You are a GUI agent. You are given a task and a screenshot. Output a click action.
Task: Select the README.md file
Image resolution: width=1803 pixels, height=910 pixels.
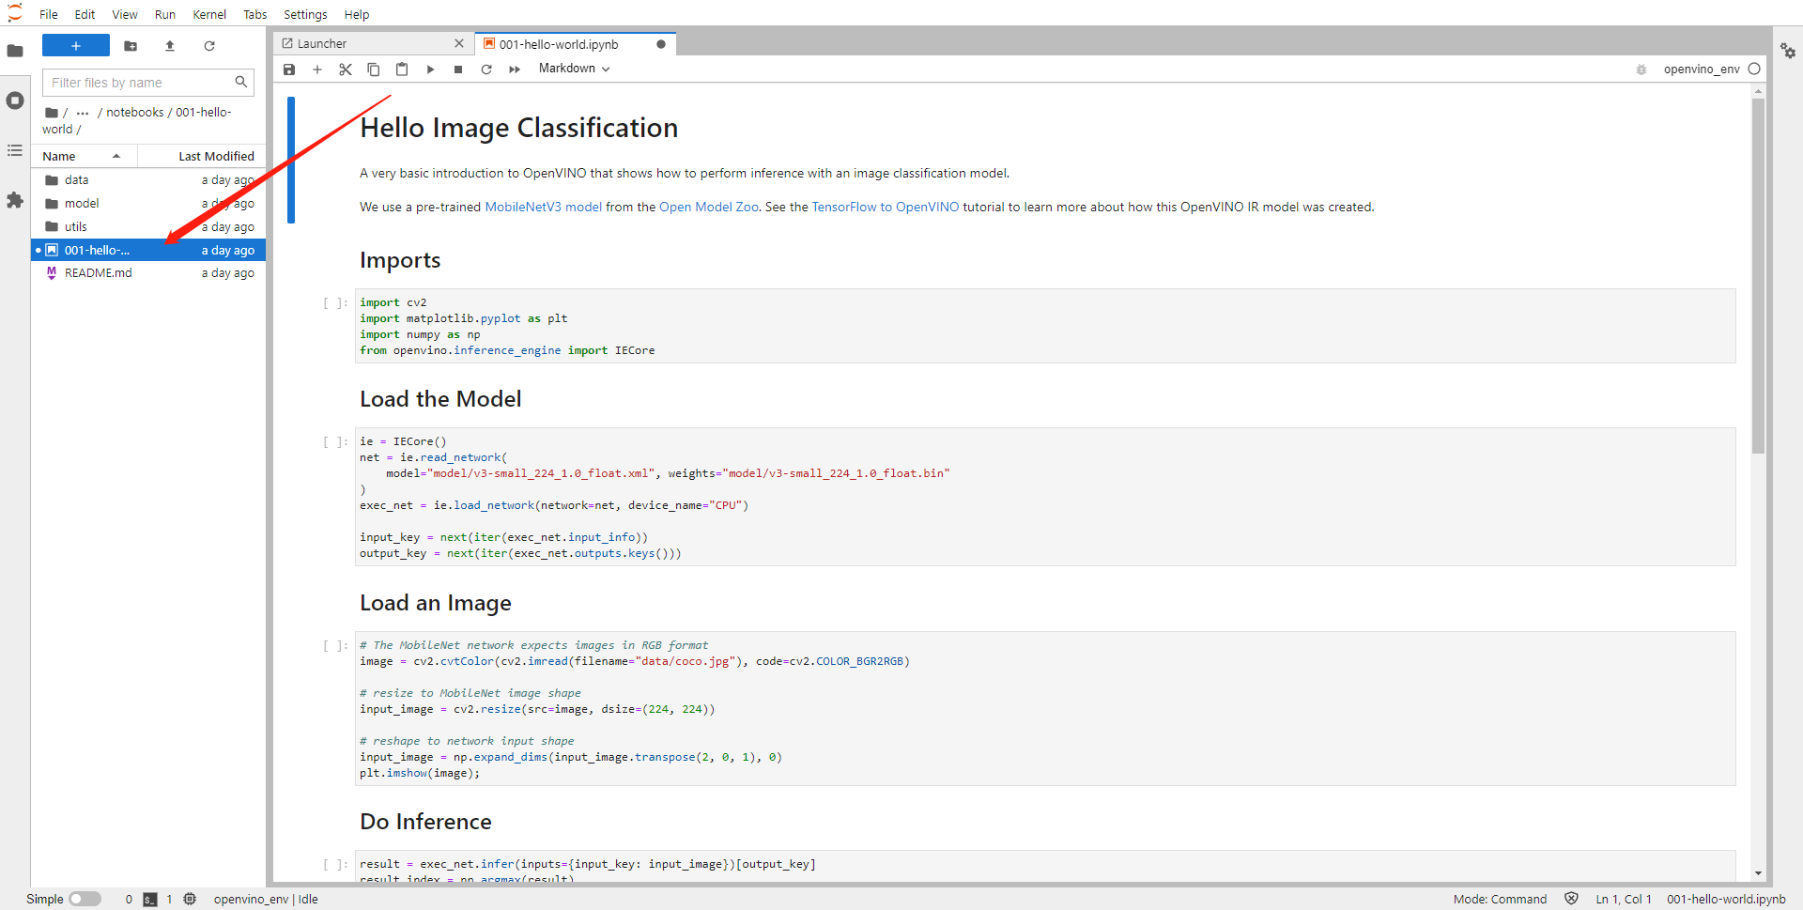[x=148, y=272]
